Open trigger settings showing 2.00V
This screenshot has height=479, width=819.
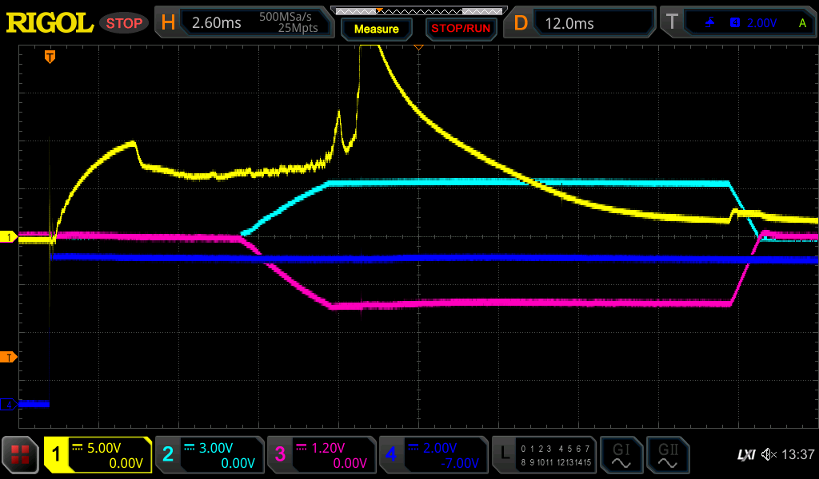[737, 23]
